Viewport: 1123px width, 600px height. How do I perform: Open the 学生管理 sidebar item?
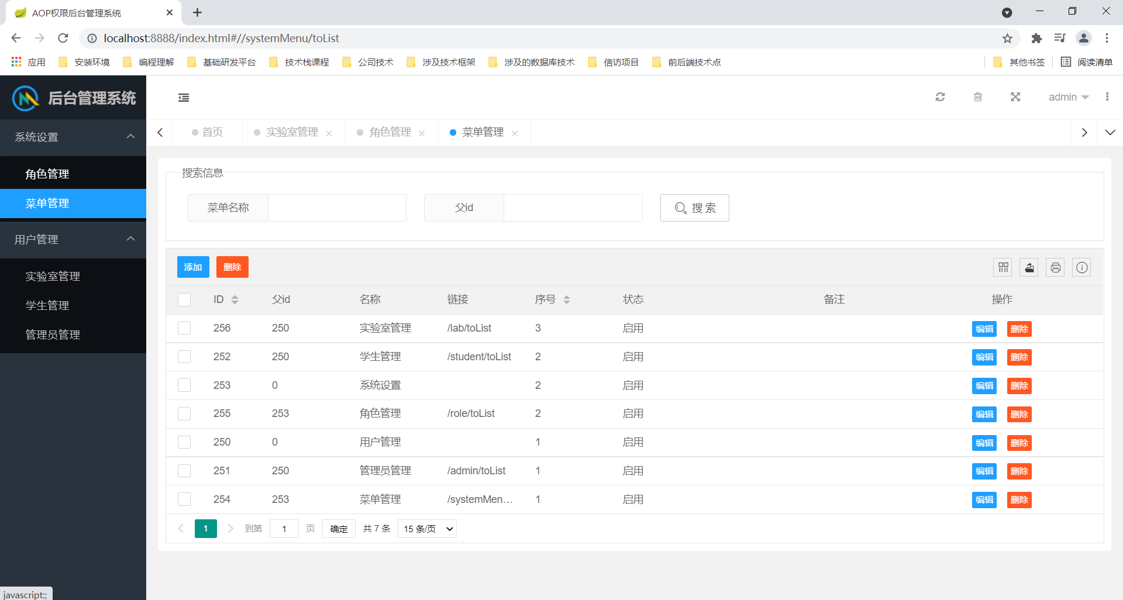pyautogui.click(x=73, y=305)
